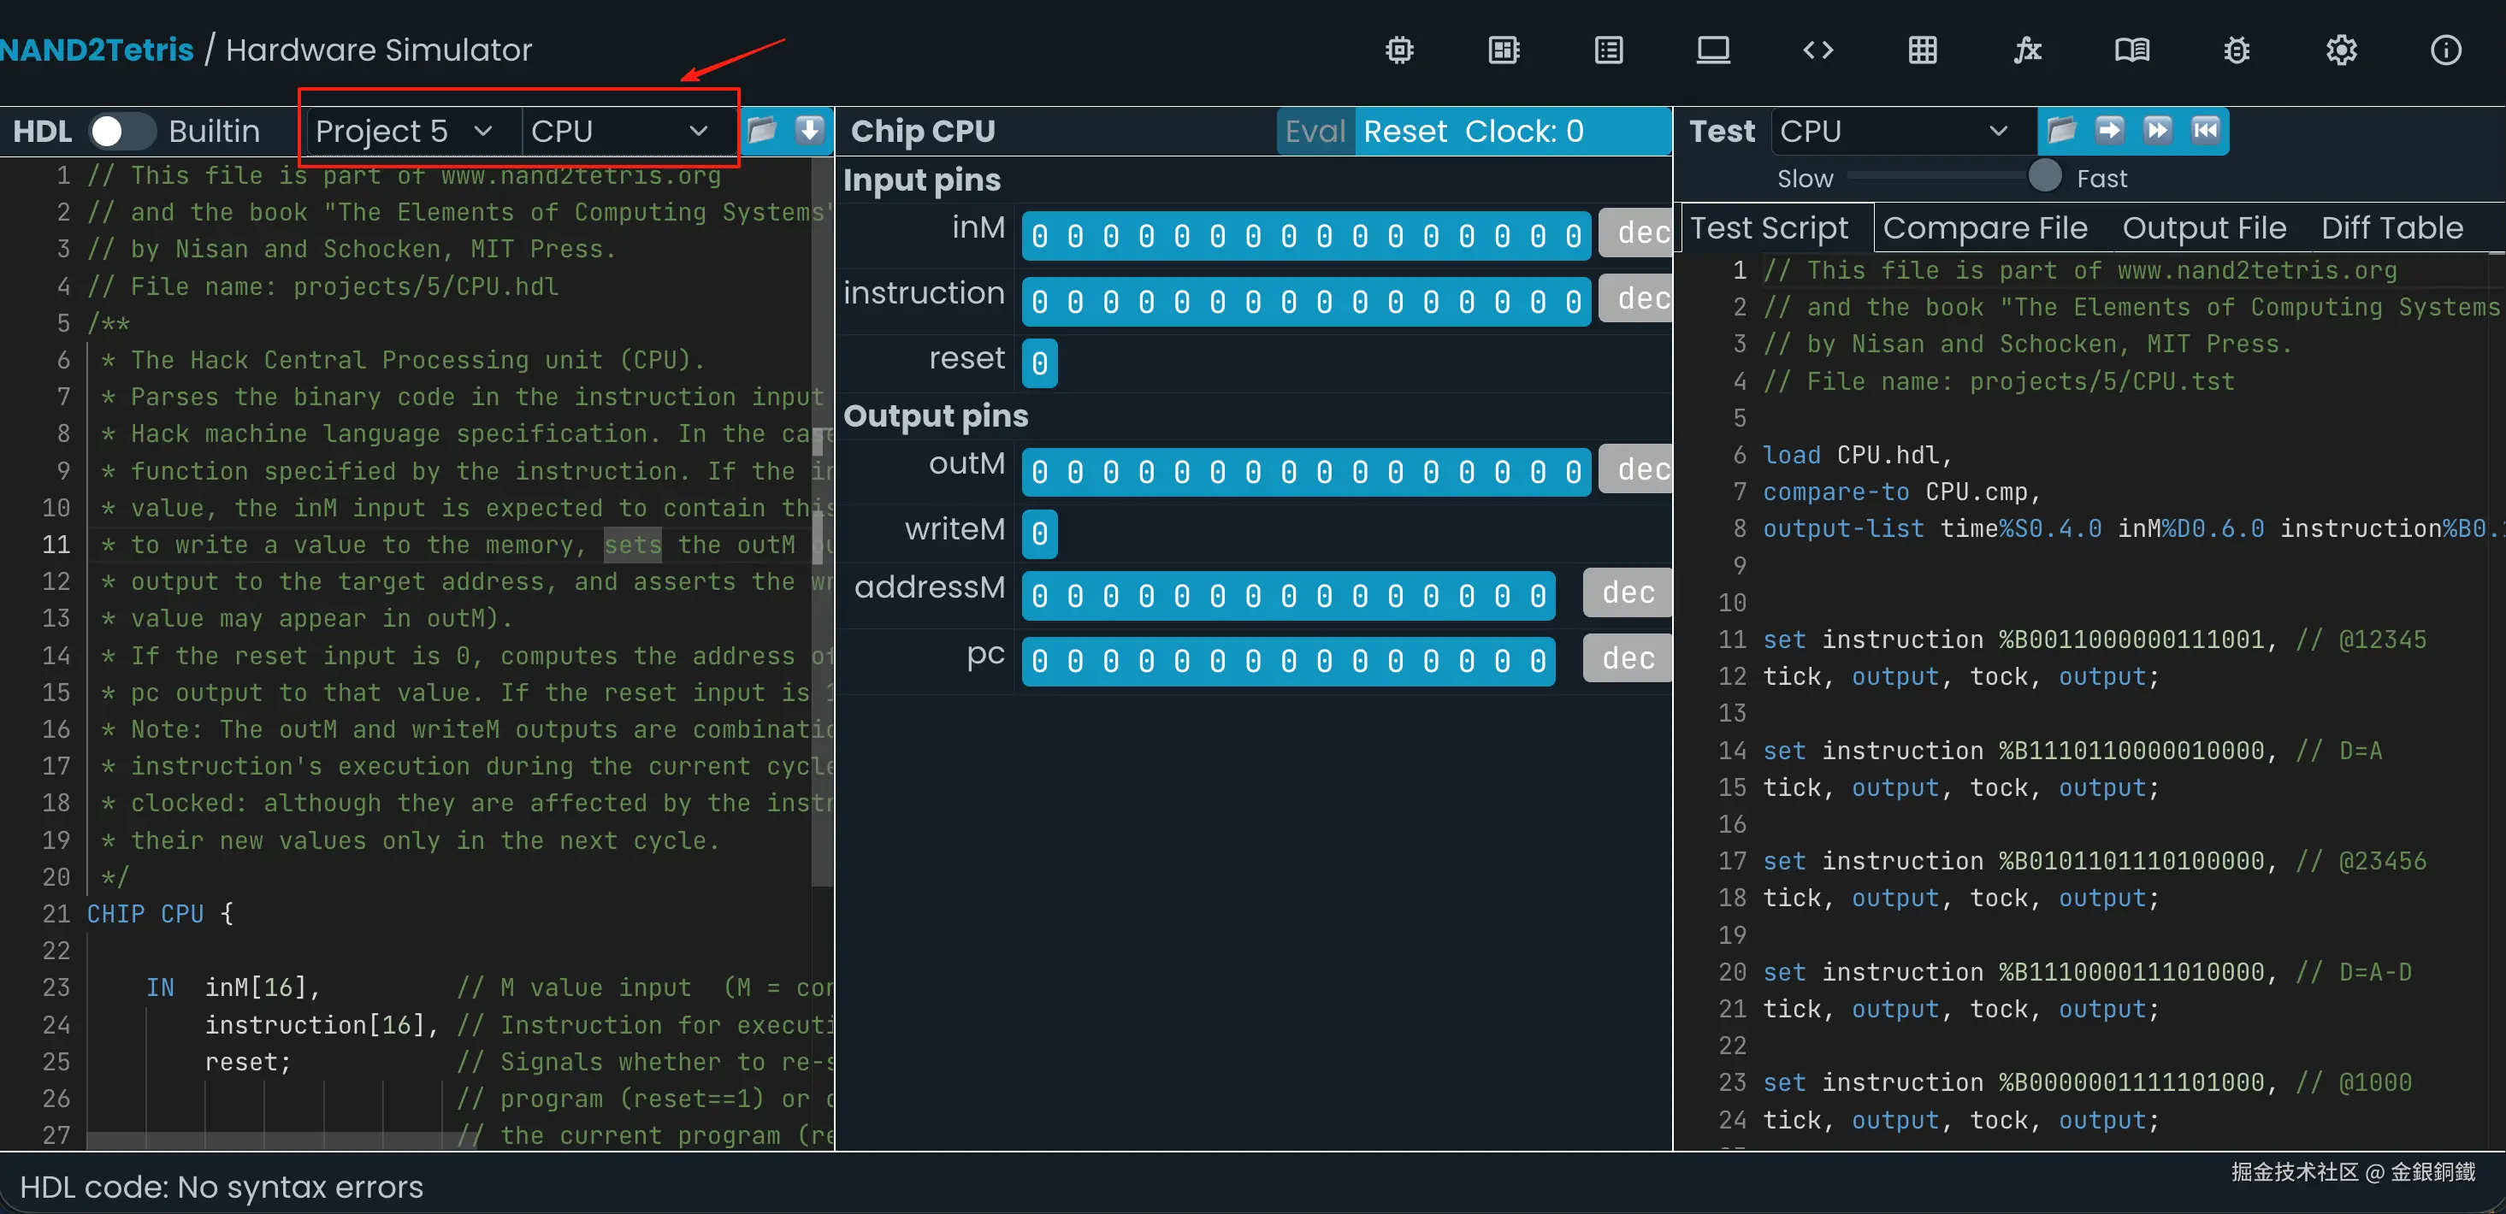This screenshot has height=1214, width=2506.
Task: Toggle the leftmost inM pin bit
Action: tap(1039, 235)
